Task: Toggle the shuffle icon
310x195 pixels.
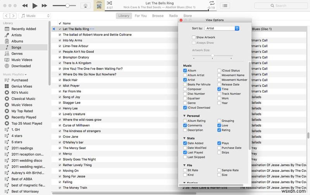Action: 110,3
